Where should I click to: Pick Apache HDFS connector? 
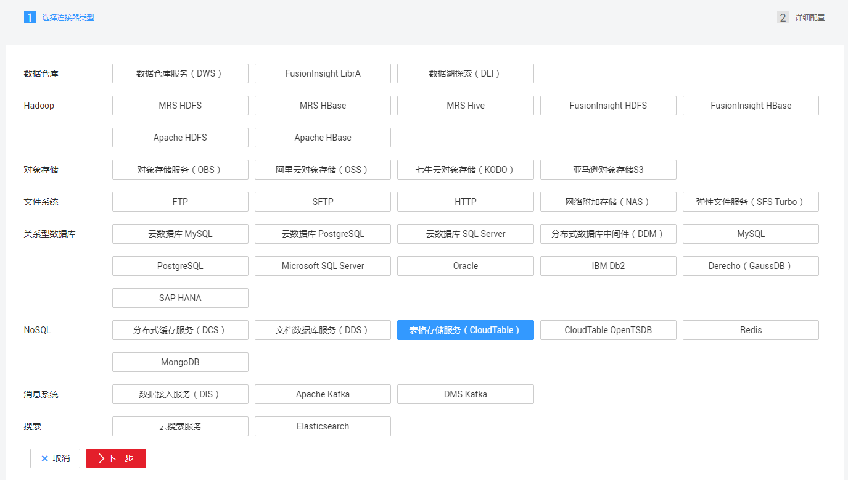coord(180,138)
